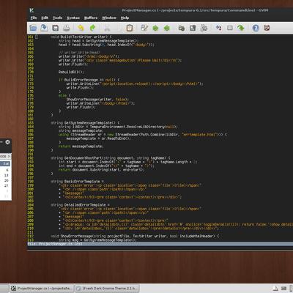
Task: Click the GVim logo in the title bar
Action: point(31,10)
